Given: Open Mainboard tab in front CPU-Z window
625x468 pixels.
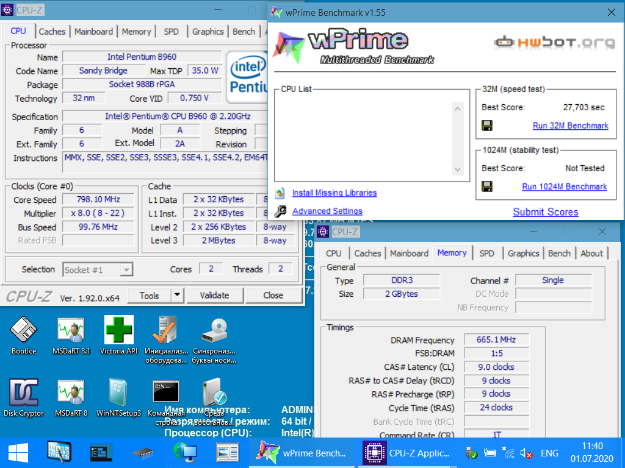Looking at the screenshot, I should [93, 32].
